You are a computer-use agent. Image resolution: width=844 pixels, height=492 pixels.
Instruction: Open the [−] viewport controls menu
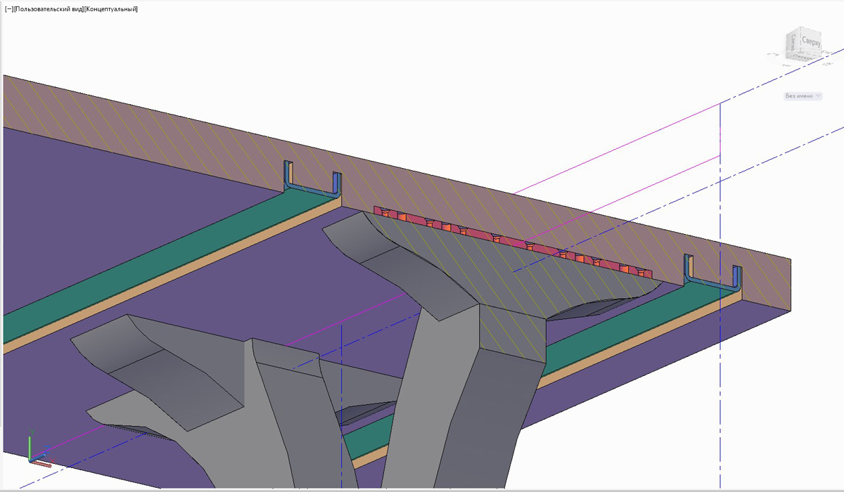pyautogui.click(x=8, y=9)
